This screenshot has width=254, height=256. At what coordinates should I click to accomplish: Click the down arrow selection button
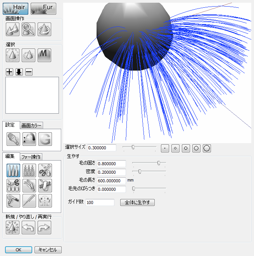(x=19, y=72)
